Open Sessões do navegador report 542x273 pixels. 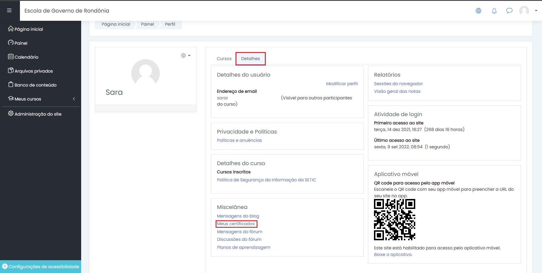click(x=398, y=84)
